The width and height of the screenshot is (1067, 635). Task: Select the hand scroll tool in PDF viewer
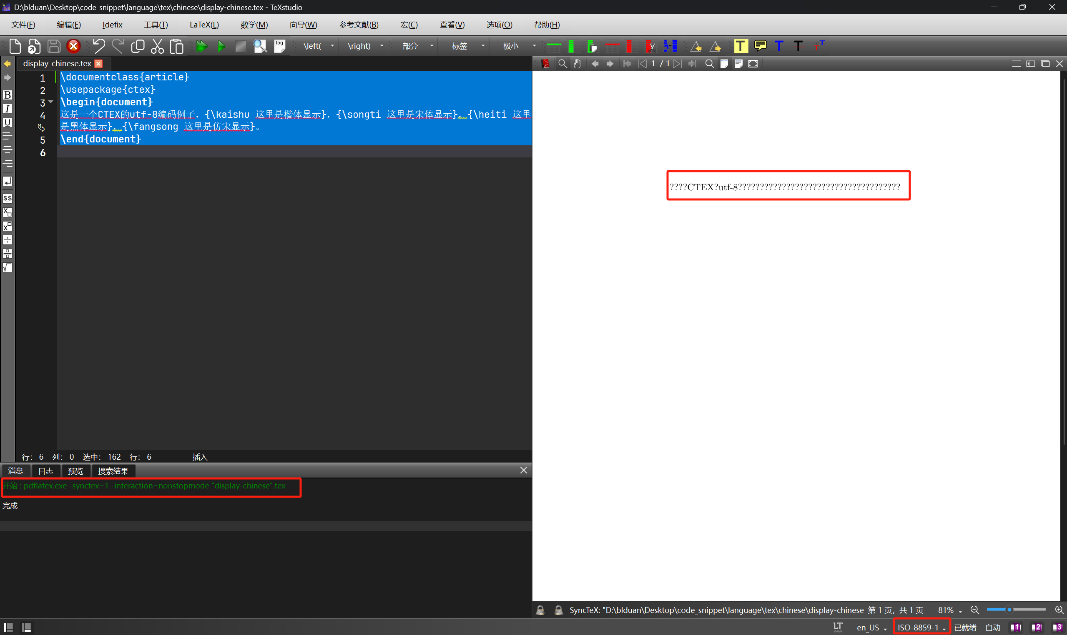(577, 64)
